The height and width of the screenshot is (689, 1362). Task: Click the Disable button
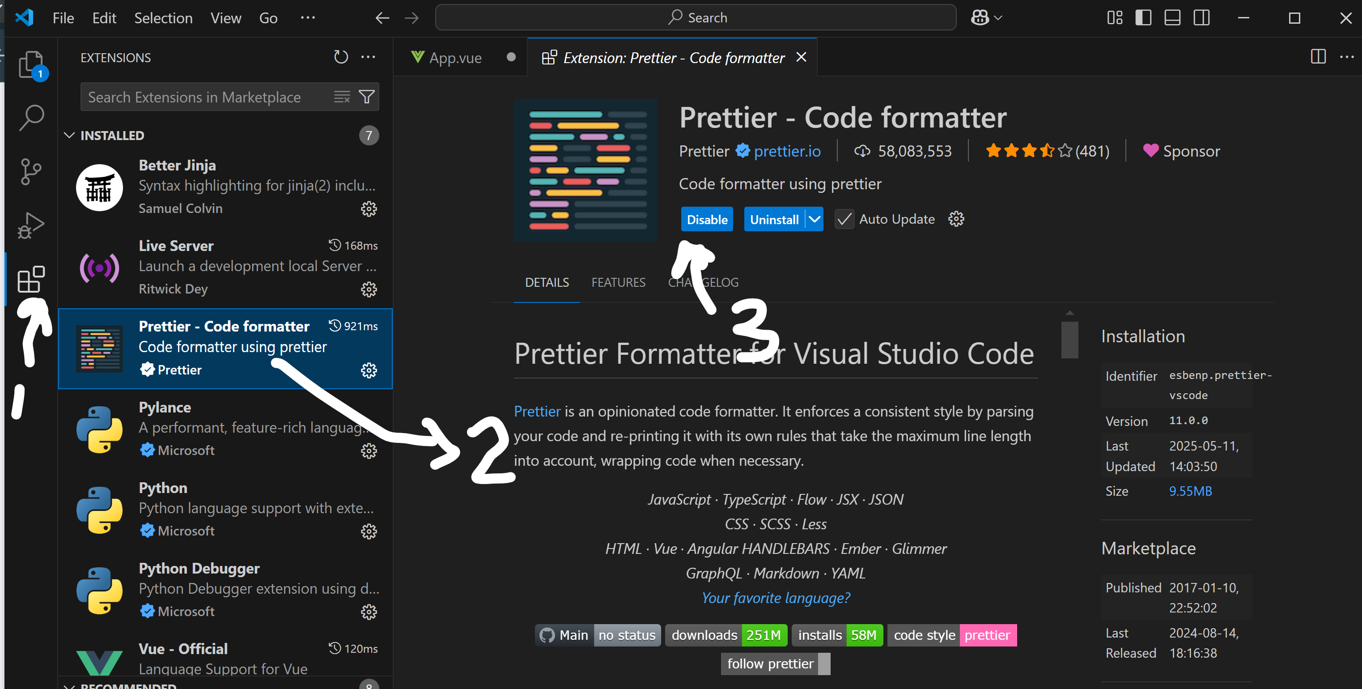pyautogui.click(x=706, y=219)
